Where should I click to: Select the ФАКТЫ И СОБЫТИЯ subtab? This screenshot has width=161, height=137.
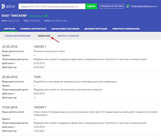68,36
